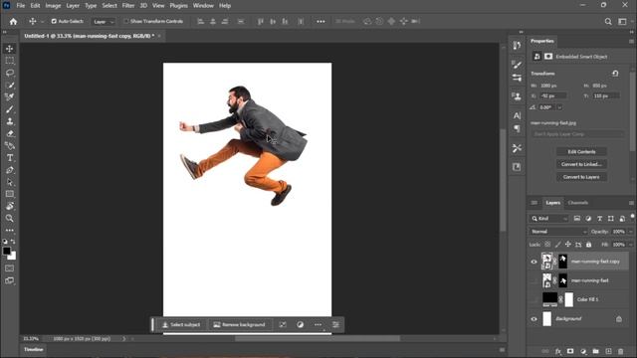637x358 pixels.
Task: Expand status bar info arrow
Action: point(123,338)
